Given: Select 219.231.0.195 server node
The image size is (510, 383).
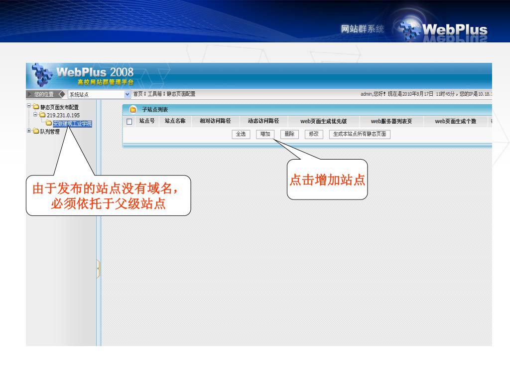Looking at the screenshot, I should click(63, 115).
